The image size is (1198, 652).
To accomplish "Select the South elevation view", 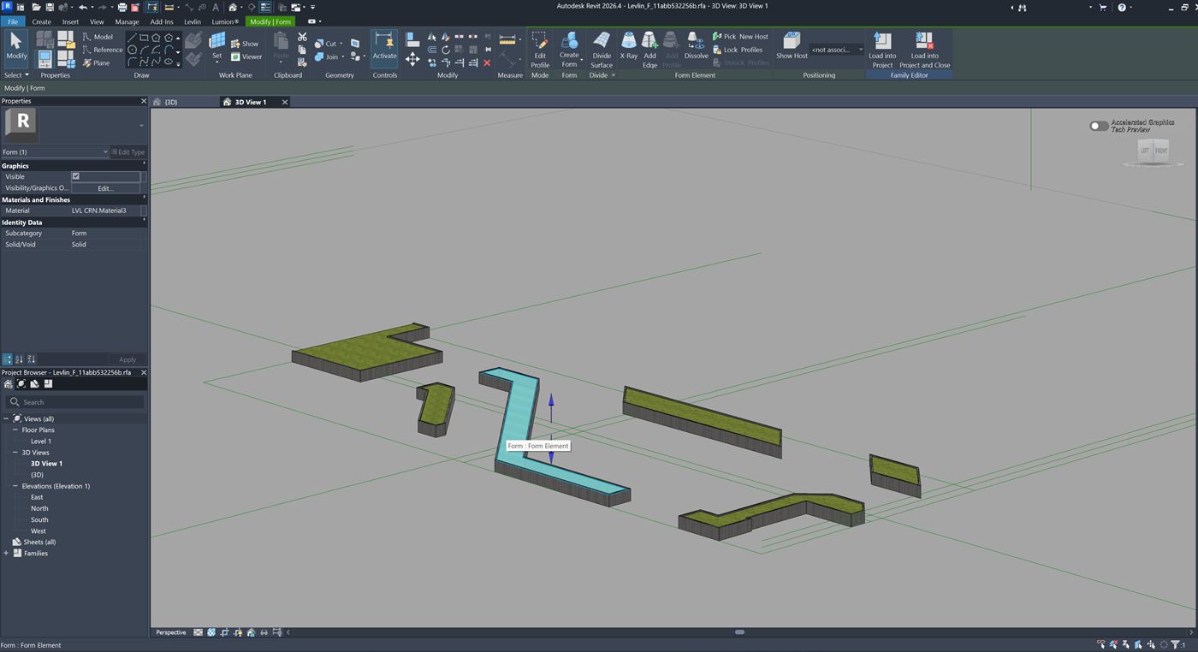I will (x=39, y=519).
